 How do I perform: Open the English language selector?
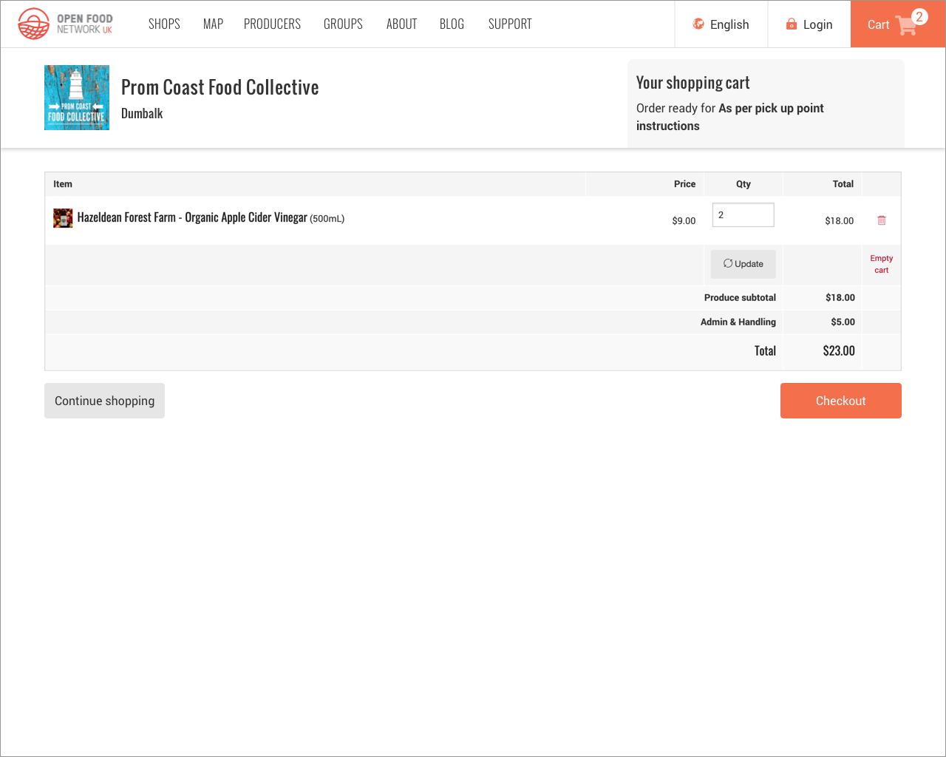coord(721,24)
